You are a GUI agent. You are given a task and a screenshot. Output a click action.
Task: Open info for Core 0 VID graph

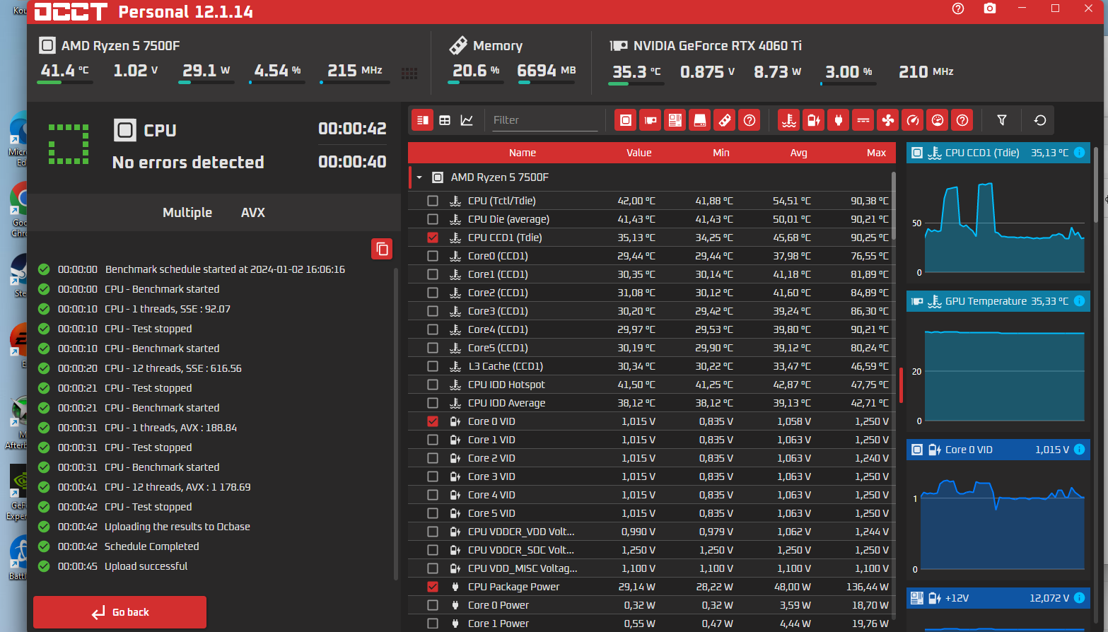click(x=1079, y=450)
